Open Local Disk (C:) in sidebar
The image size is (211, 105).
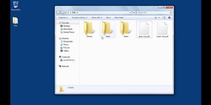tap(69, 60)
